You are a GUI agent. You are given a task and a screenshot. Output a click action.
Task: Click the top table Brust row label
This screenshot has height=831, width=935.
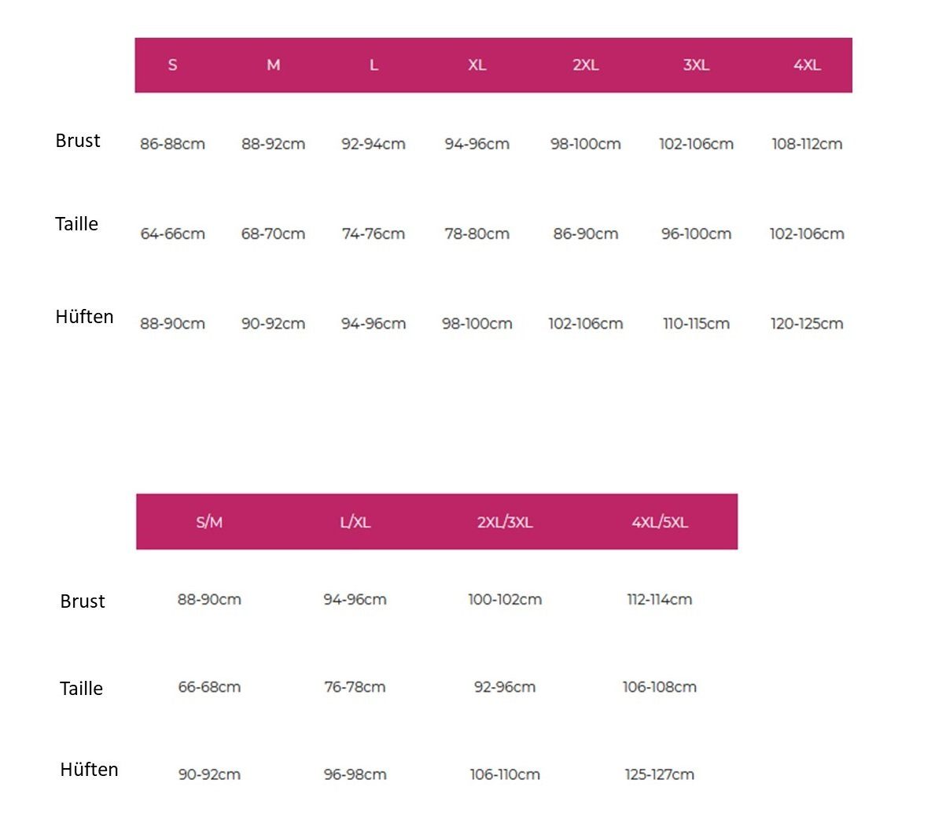point(78,141)
